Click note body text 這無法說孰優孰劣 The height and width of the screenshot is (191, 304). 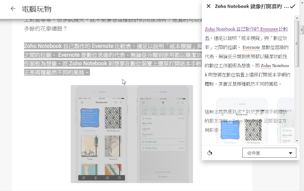(246, 121)
